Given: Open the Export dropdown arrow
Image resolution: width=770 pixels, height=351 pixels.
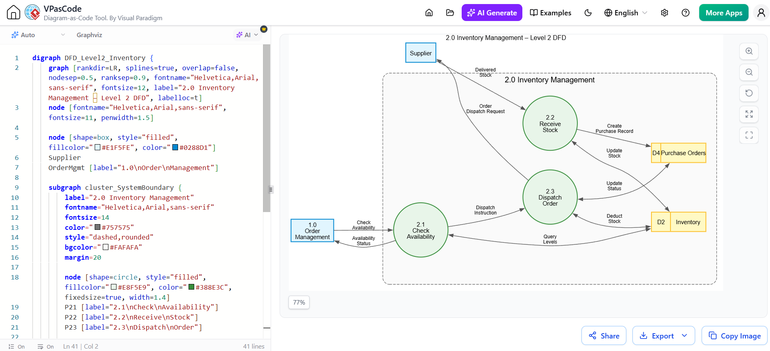Looking at the screenshot, I should (685, 336).
